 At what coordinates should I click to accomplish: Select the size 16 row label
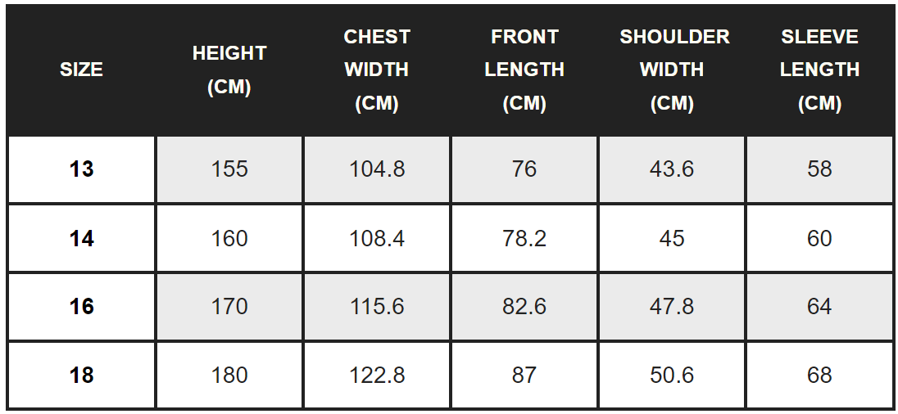pos(81,306)
